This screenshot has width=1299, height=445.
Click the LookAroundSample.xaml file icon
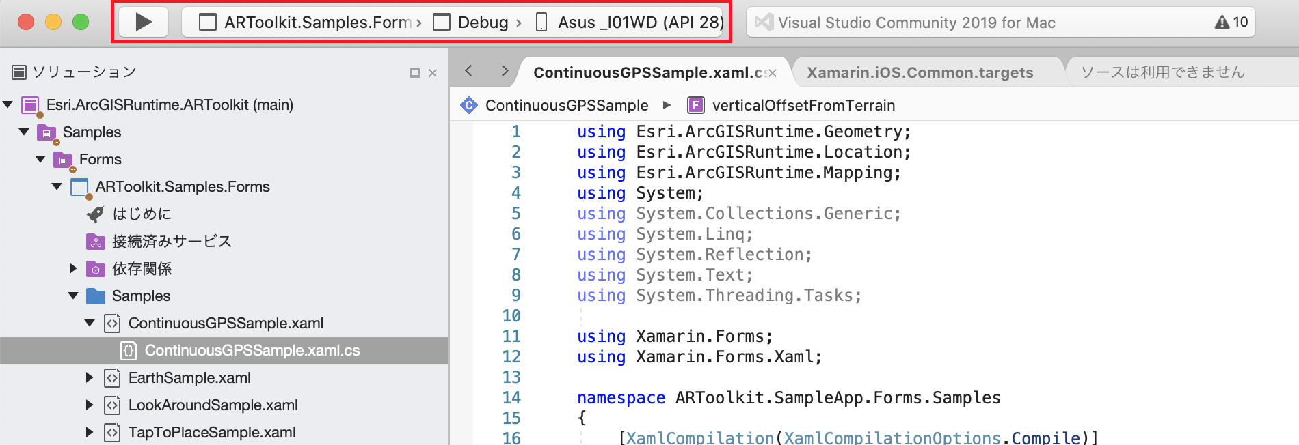click(x=112, y=405)
